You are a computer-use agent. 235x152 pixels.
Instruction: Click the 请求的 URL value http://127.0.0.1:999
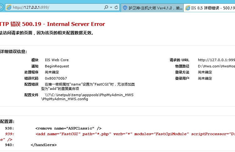click(x=216, y=60)
